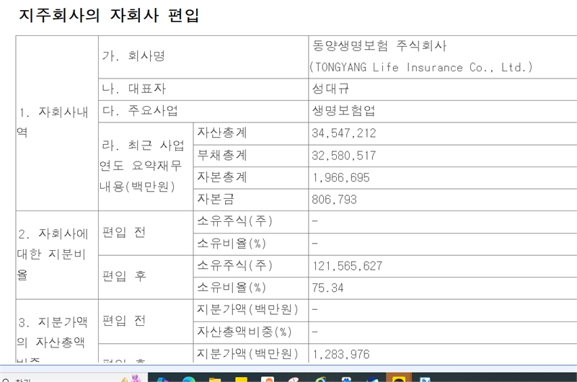
Task: Select total equity value 1,966,695
Action: pyautogui.click(x=340, y=177)
